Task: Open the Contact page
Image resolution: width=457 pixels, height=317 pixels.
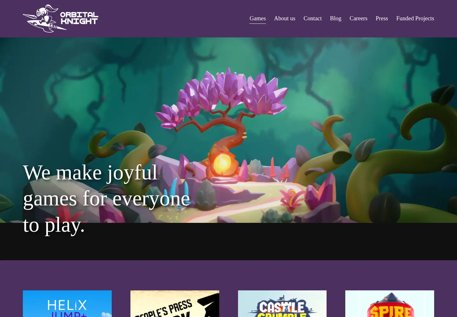Action: tap(313, 18)
